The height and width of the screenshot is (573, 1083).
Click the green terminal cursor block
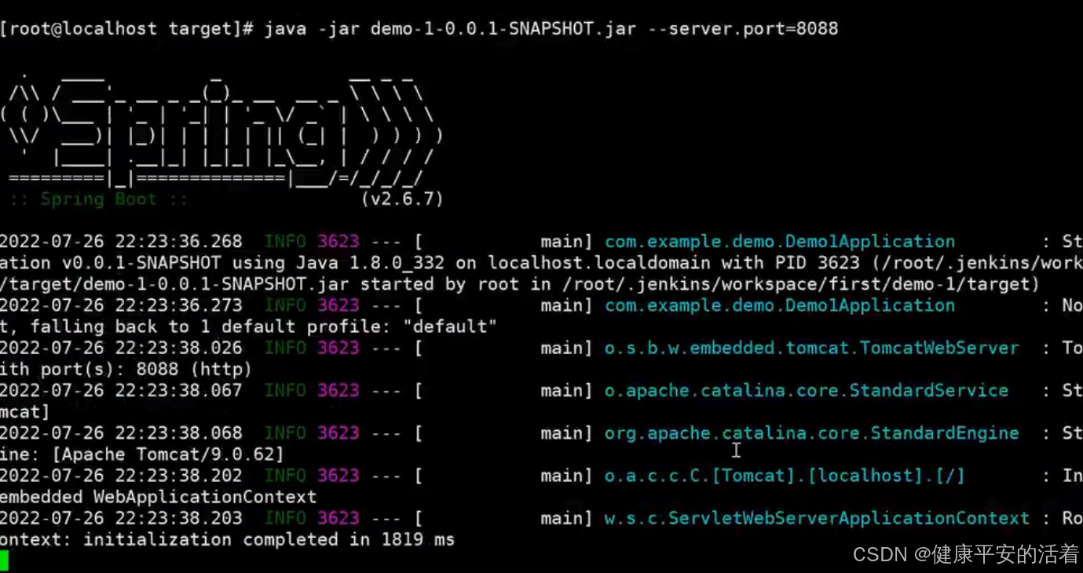click(x=4, y=560)
